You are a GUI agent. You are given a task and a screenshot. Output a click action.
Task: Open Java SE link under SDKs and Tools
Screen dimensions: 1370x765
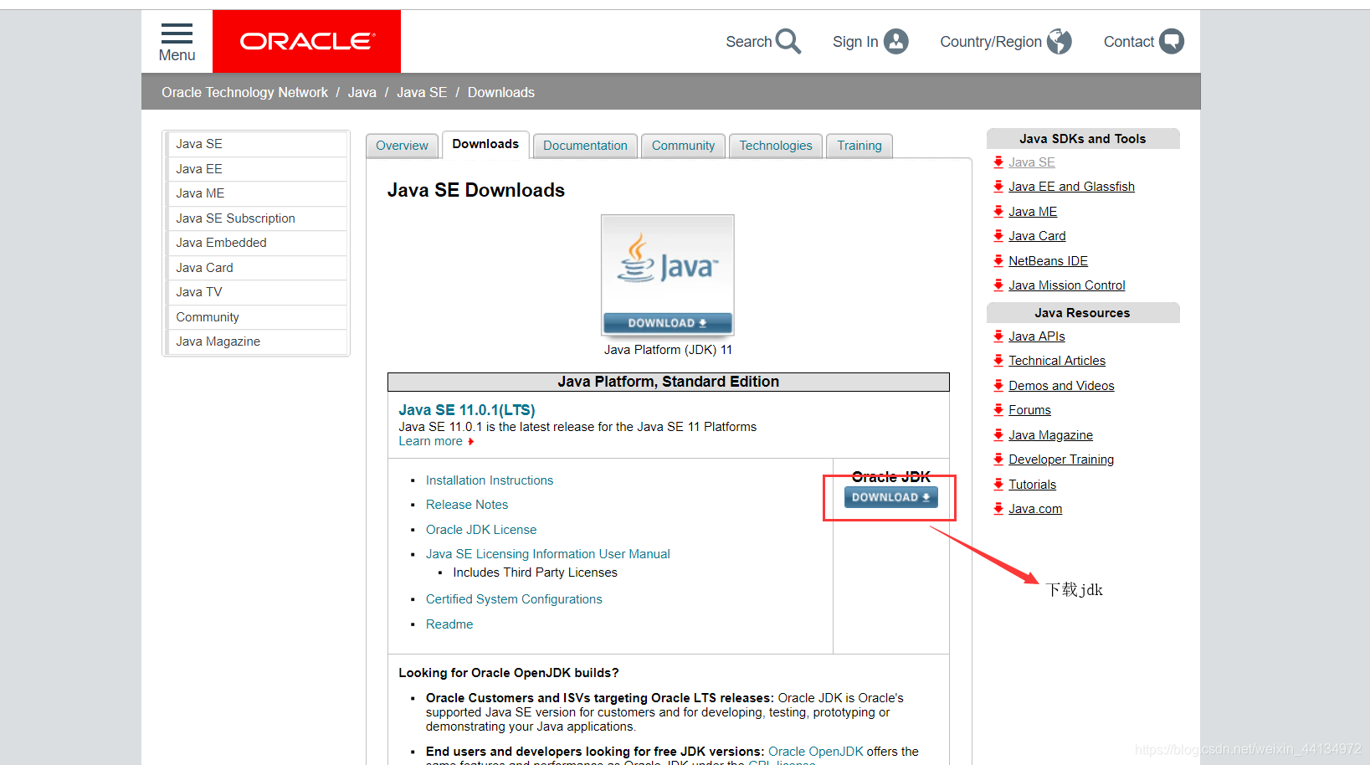coord(1031,162)
